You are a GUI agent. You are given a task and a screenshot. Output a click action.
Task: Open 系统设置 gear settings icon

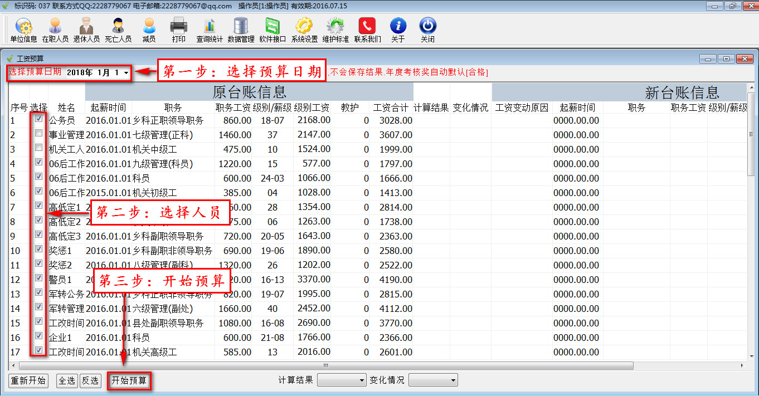tap(304, 26)
